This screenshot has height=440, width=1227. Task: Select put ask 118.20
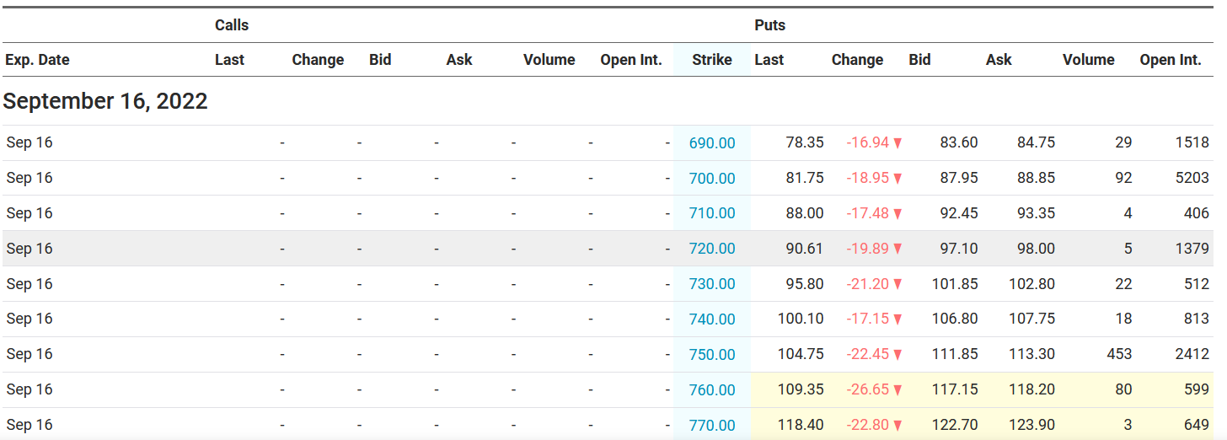(x=1031, y=389)
